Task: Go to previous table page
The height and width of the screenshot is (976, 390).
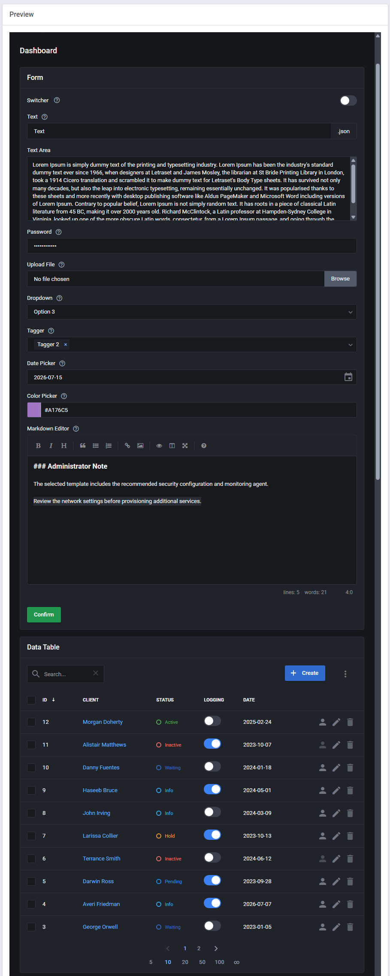Action: [x=168, y=949]
